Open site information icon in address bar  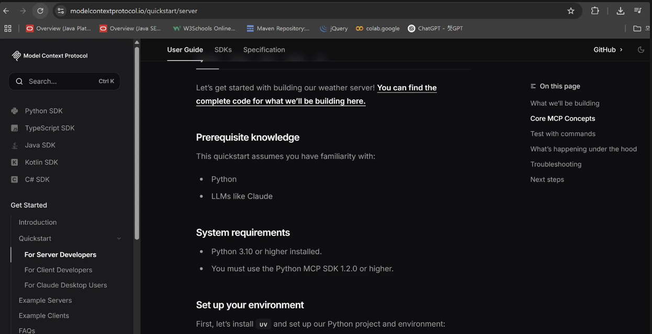coord(61,10)
